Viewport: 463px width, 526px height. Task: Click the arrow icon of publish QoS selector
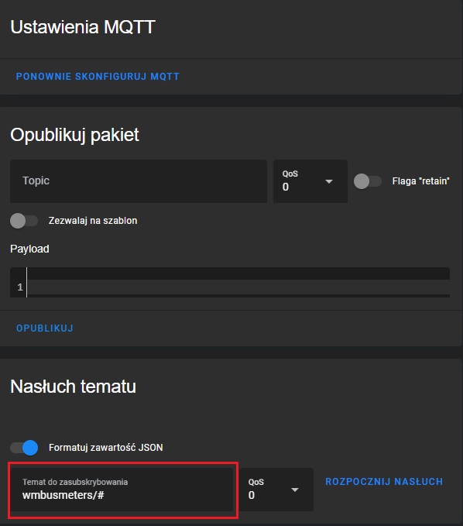(x=329, y=181)
